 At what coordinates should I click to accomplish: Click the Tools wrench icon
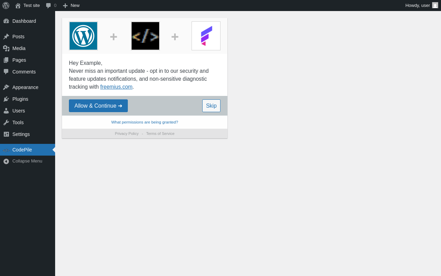[x=6, y=122]
